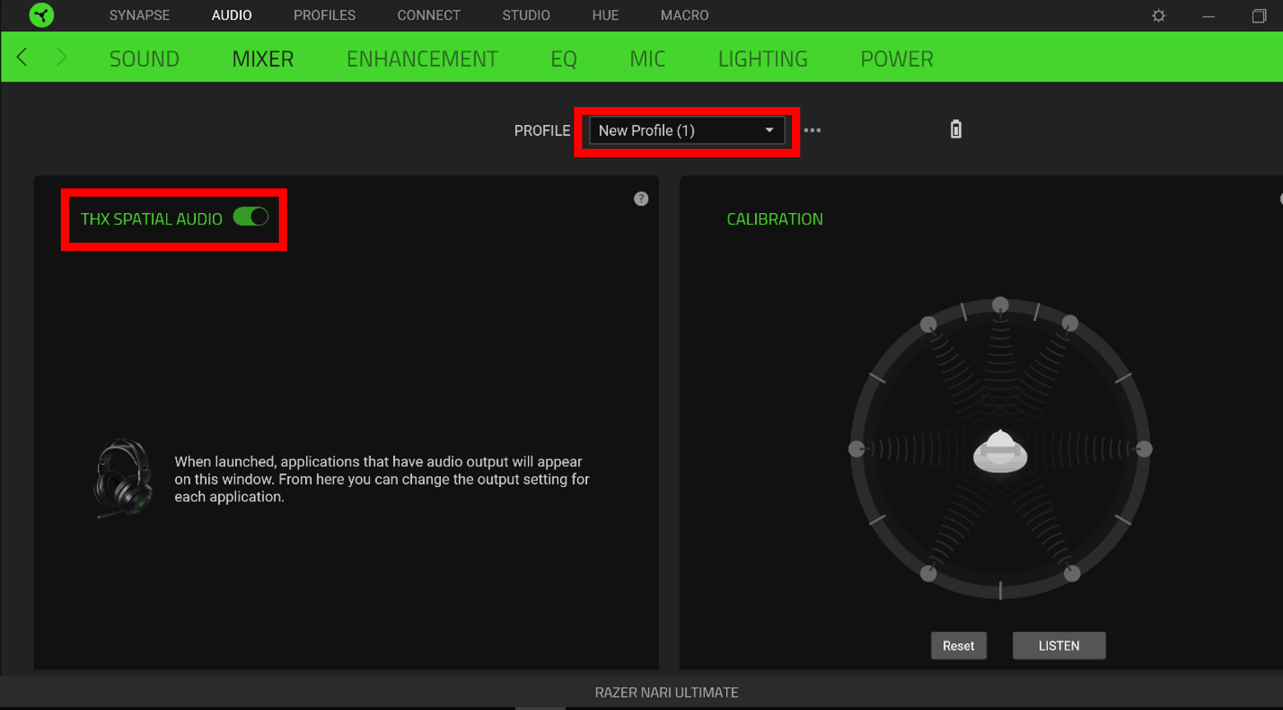Click the headset illustration icon
Image resolution: width=1283 pixels, height=710 pixels.
[125, 478]
